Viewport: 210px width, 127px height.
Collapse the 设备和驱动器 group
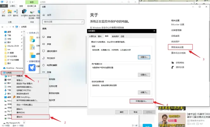27,61
